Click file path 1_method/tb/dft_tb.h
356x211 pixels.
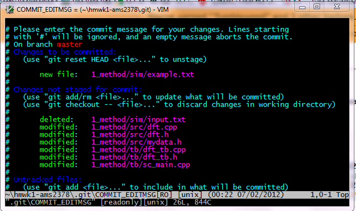(x=134, y=157)
